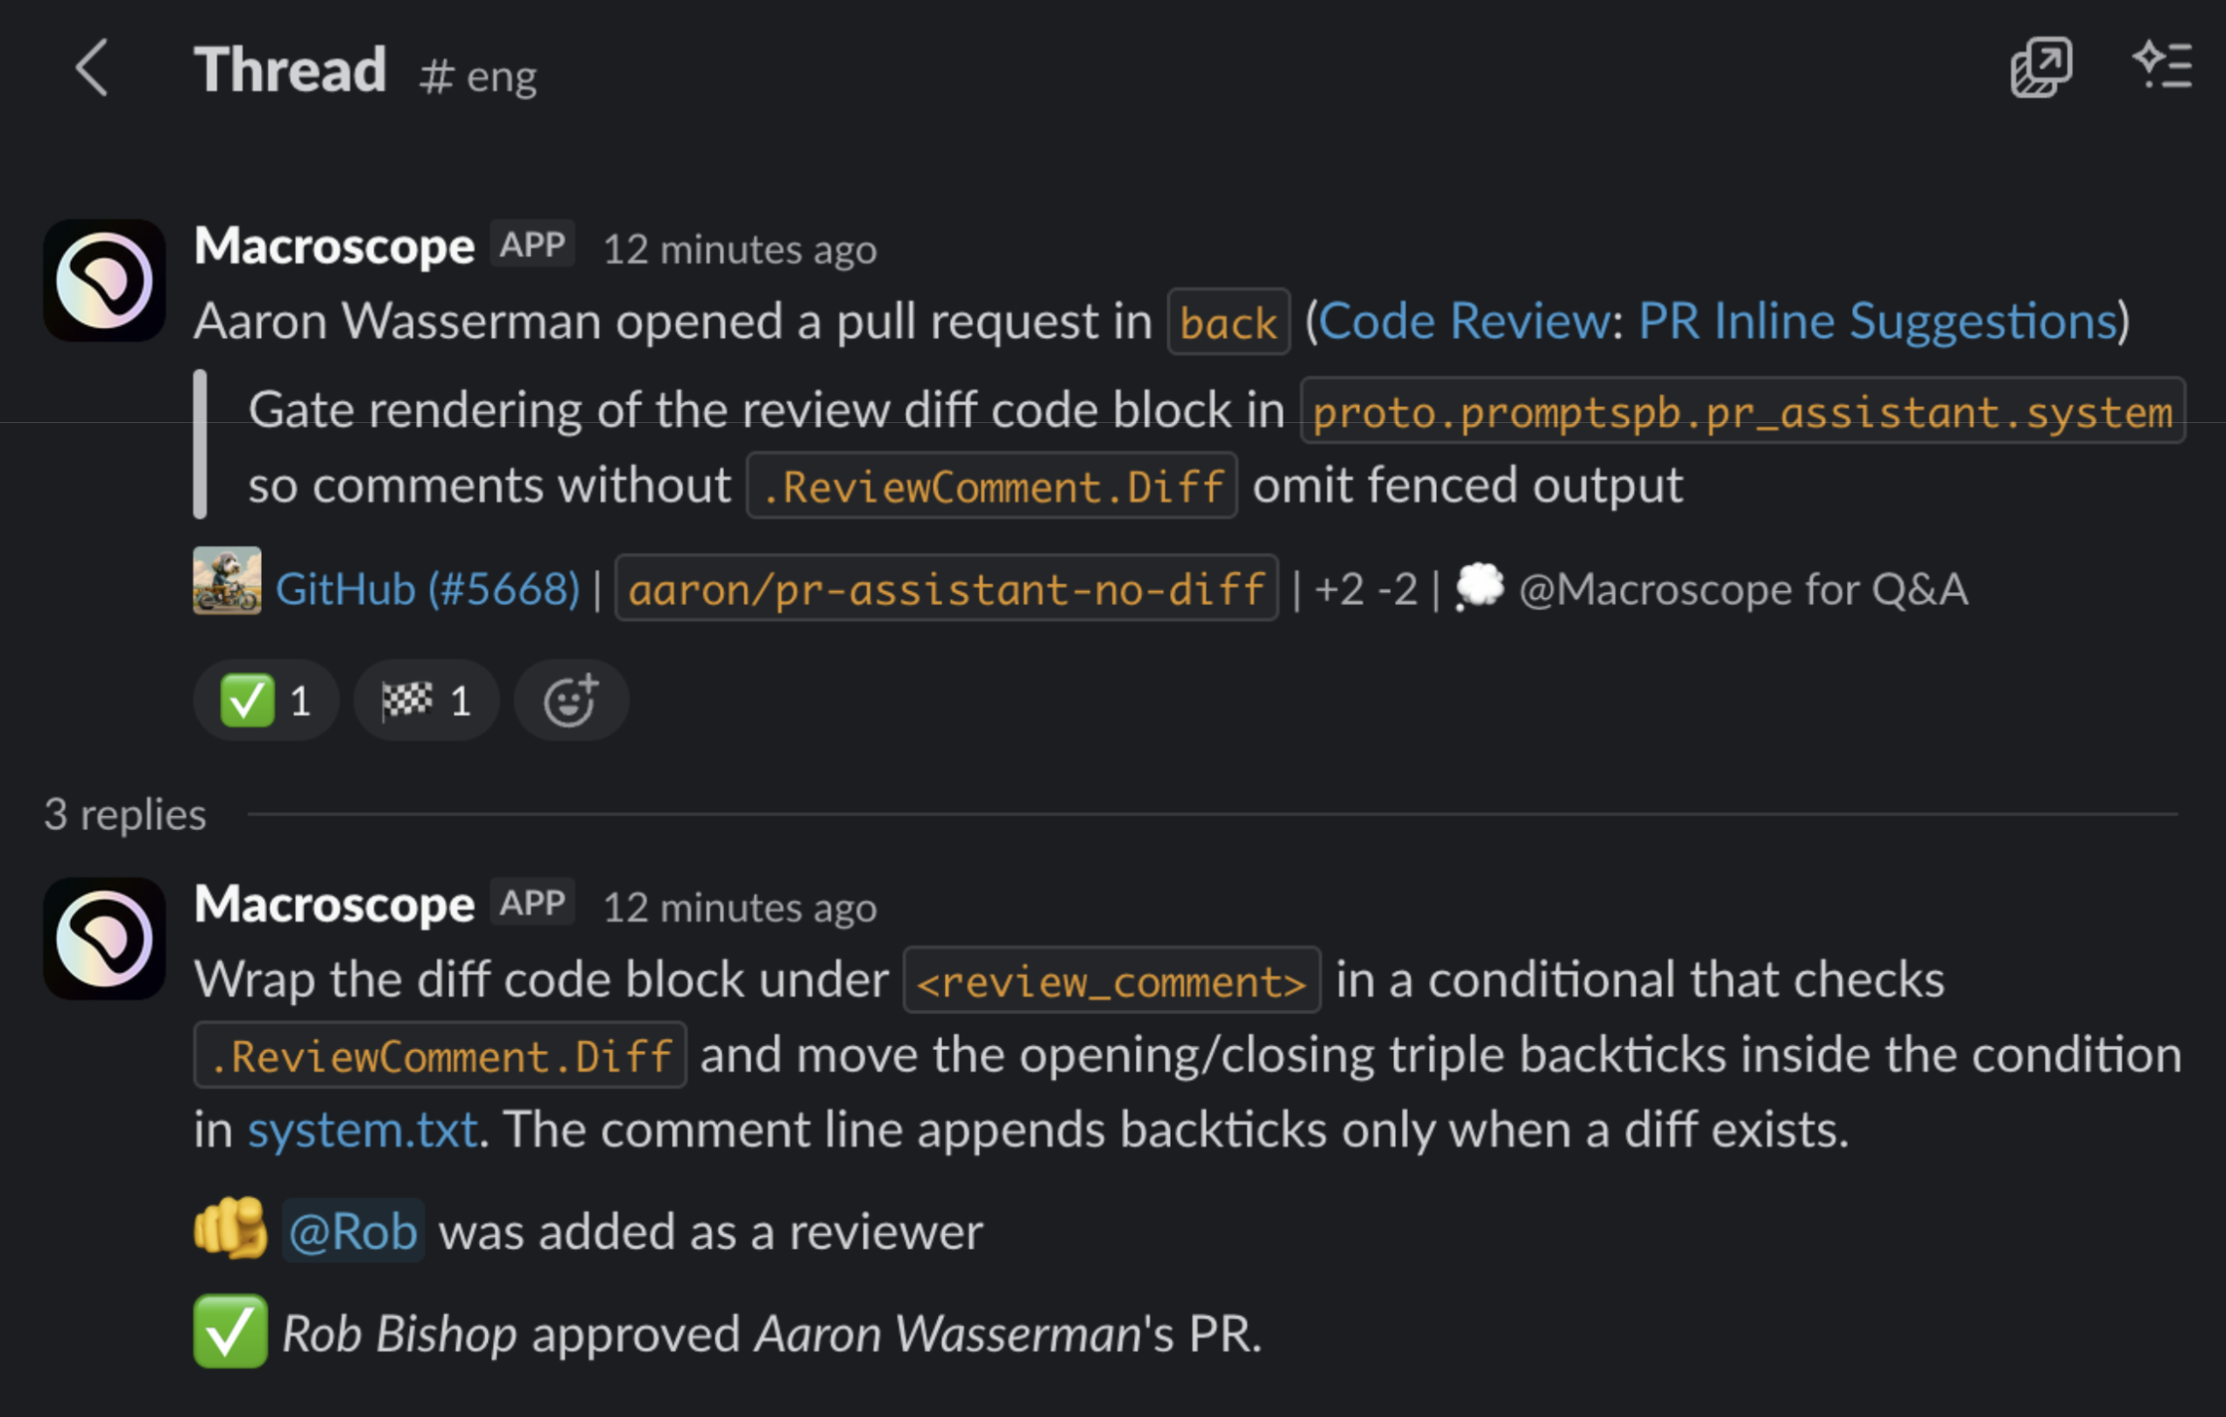Click the AI summary sparkle icon
2226x1417 pixels.
[x=2163, y=67]
